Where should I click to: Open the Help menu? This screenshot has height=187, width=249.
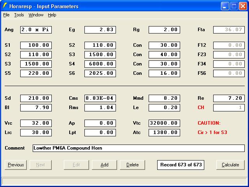pos(52,15)
